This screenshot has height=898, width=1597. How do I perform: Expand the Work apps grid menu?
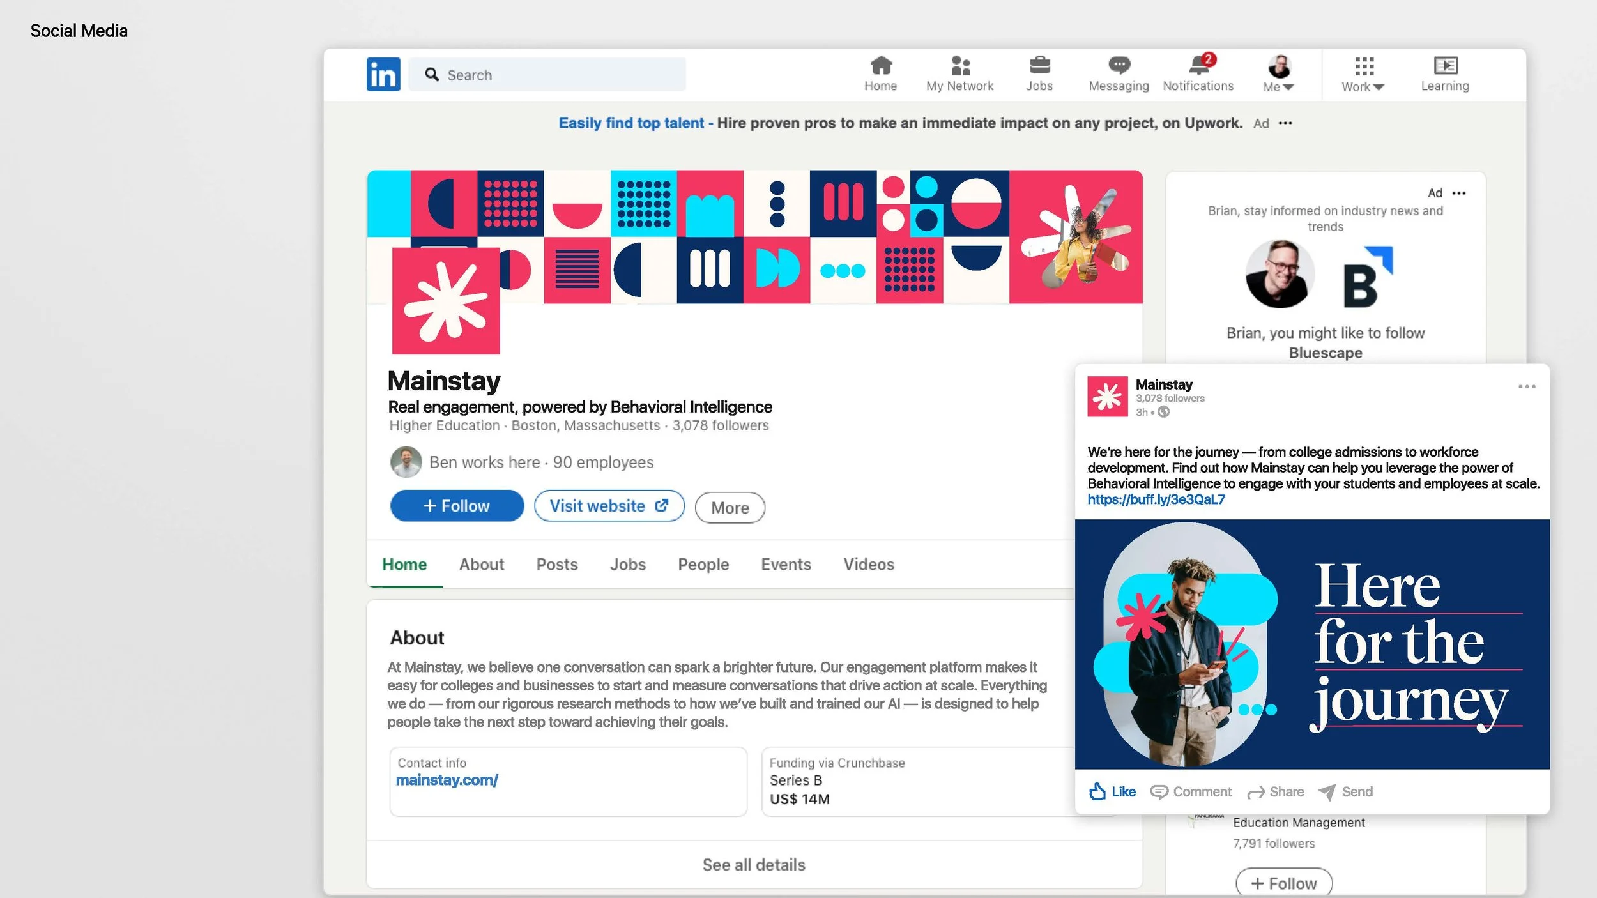tap(1363, 74)
